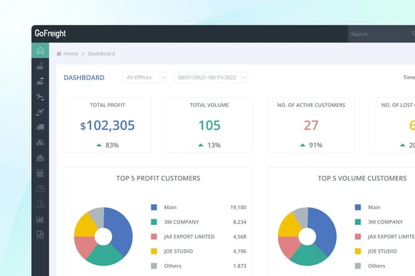Click the blue Main legend swatch in profit chart
Viewport: 415px width, 276px height.
[x=154, y=207]
